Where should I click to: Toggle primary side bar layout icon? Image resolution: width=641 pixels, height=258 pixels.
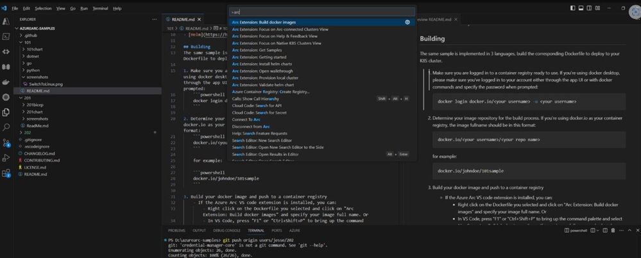point(572,8)
